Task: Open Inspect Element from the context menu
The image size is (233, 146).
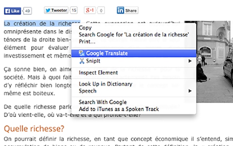Action: pyautogui.click(x=98, y=72)
